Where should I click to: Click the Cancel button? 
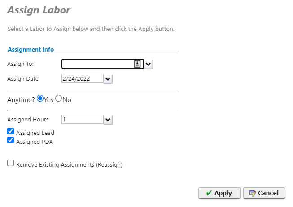click(x=264, y=193)
